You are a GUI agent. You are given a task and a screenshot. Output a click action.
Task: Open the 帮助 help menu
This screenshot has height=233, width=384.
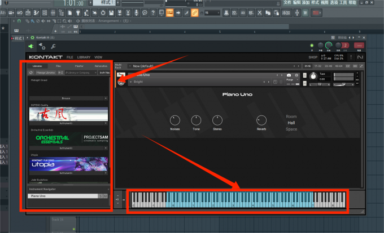pos(352,3)
